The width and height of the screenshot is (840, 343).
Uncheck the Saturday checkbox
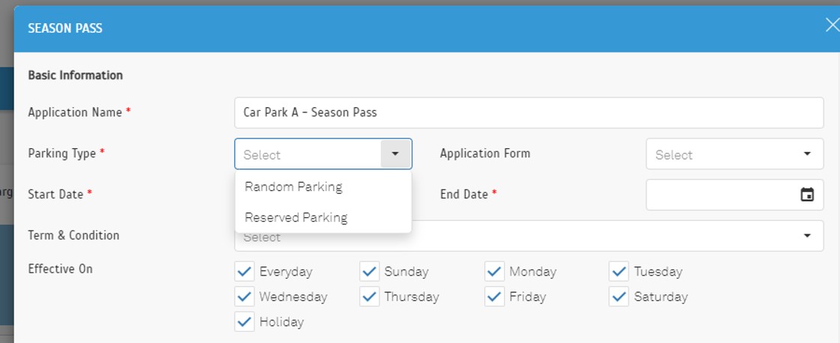tap(619, 297)
